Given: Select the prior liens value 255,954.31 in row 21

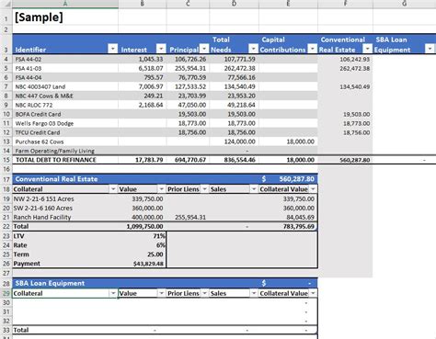Looking at the screenshot, I should coord(188,218).
